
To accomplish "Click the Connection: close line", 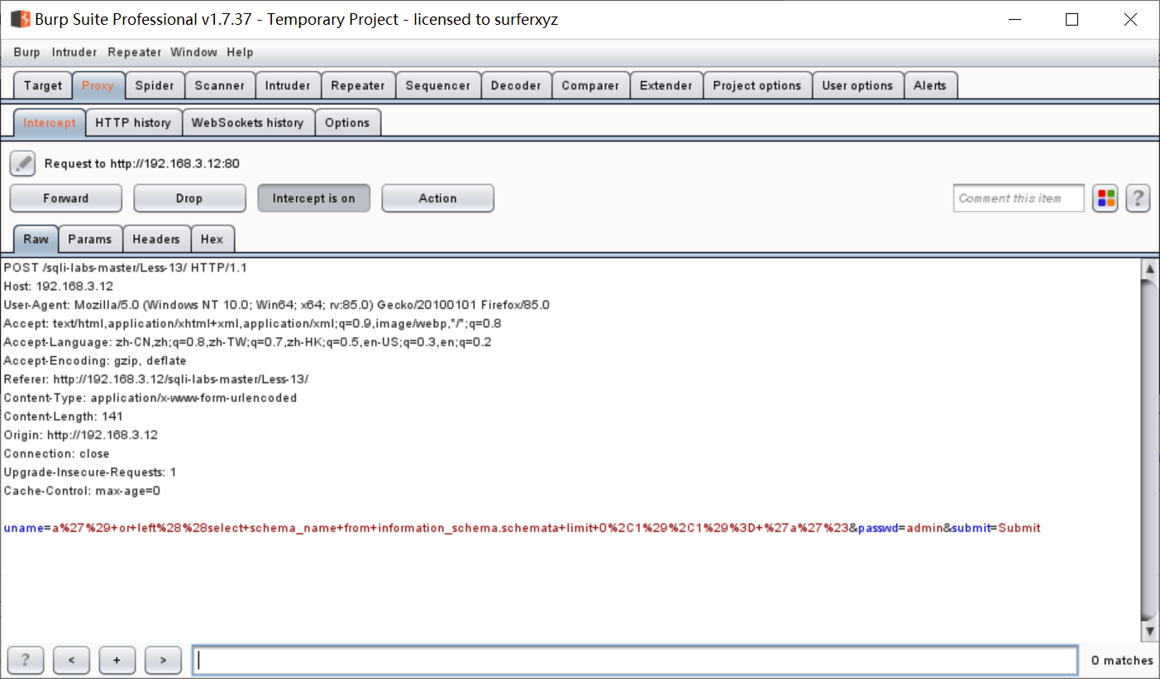I will click(x=56, y=453).
